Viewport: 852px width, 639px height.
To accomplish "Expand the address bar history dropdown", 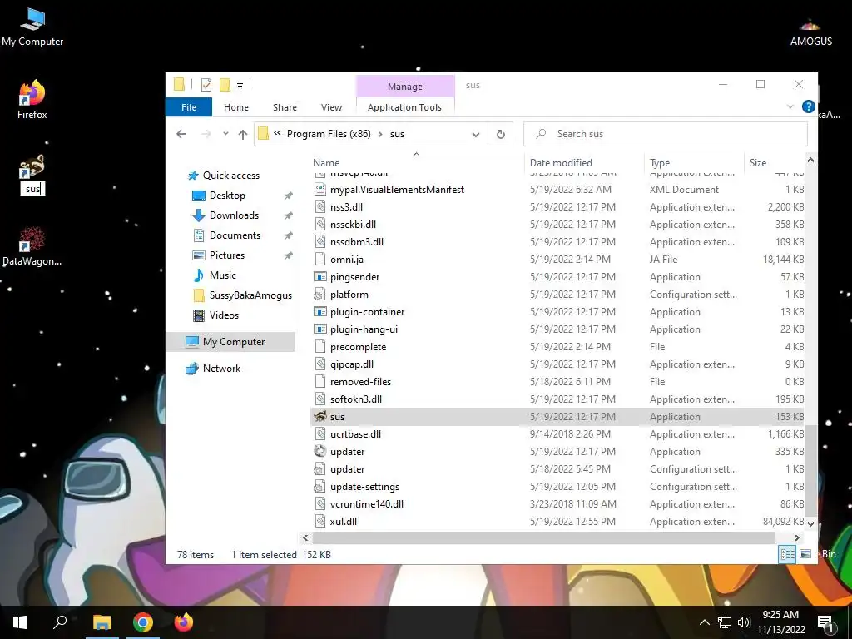I will click(x=475, y=134).
